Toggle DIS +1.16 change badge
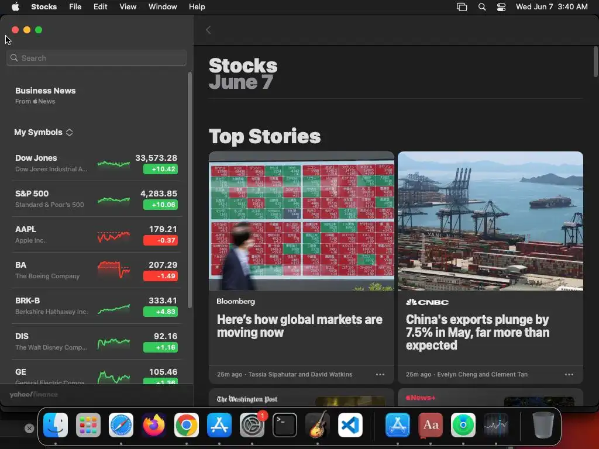599x449 pixels. tap(160, 347)
